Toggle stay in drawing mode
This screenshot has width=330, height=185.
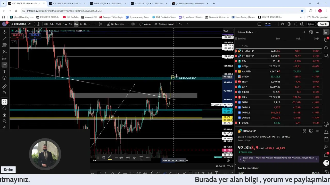(4, 108)
